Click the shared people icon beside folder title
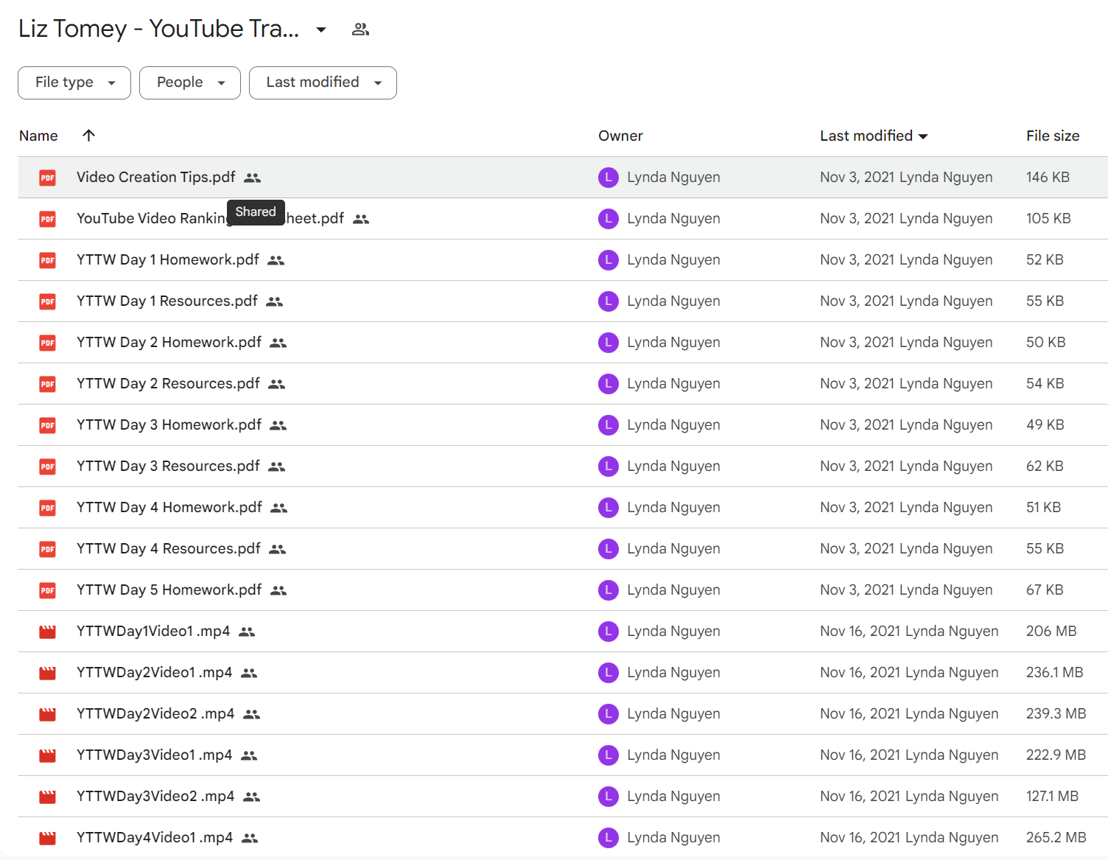This screenshot has height=860, width=1108. (x=360, y=29)
